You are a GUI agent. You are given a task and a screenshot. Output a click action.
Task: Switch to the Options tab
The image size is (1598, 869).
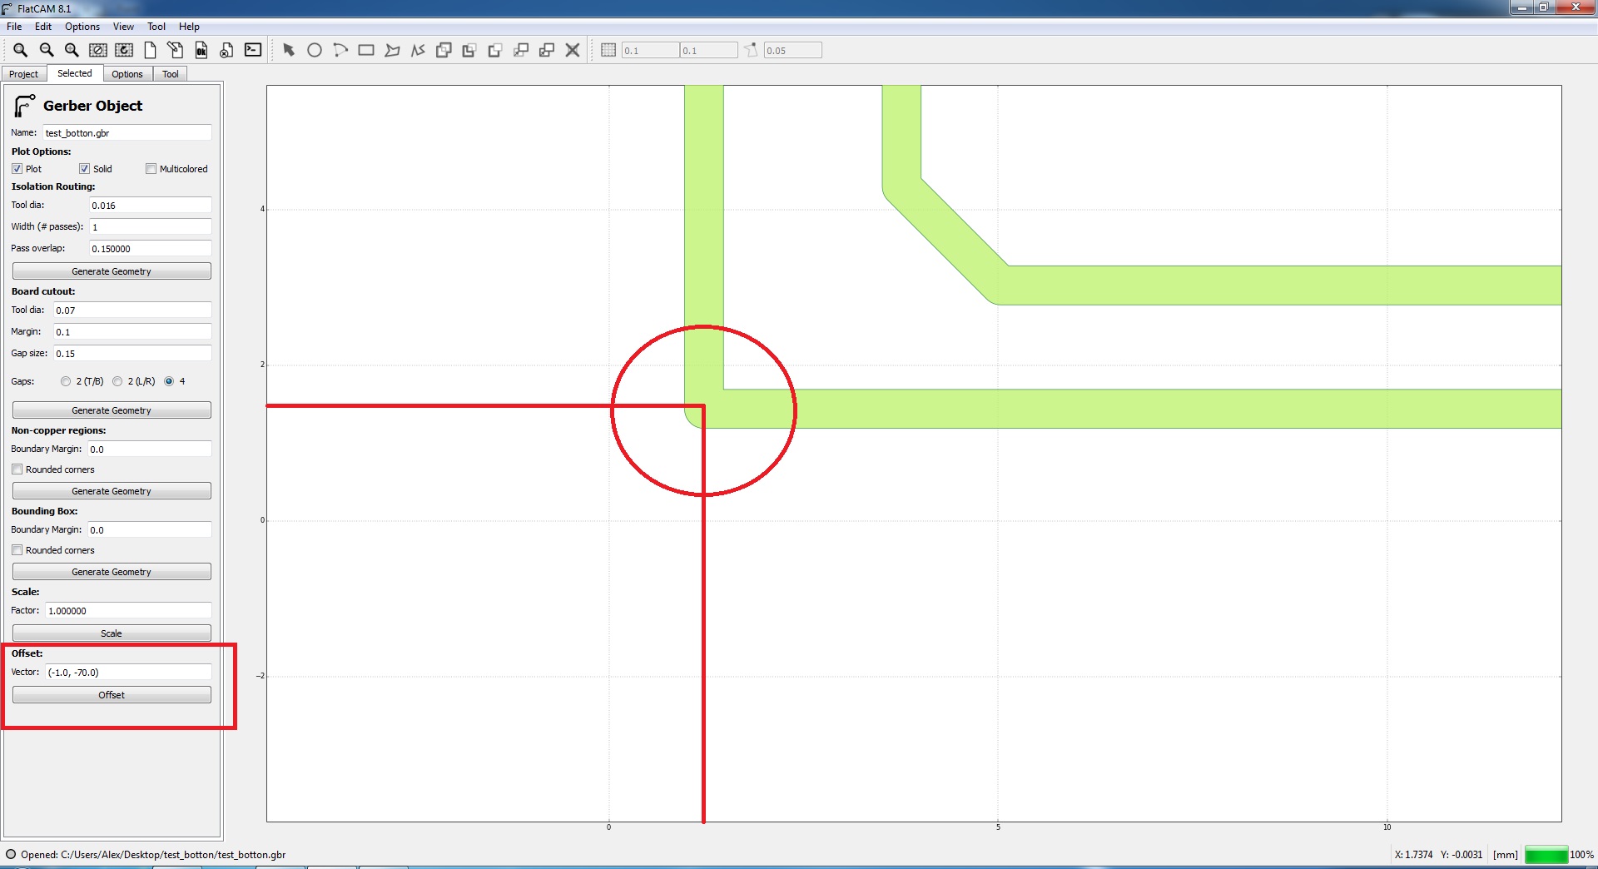[x=127, y=74]
